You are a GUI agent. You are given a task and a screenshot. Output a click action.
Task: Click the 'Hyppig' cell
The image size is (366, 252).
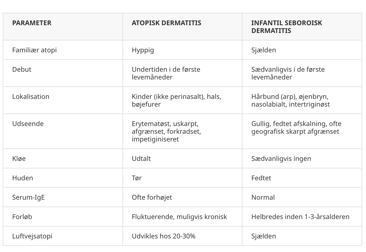click(143, 50)
